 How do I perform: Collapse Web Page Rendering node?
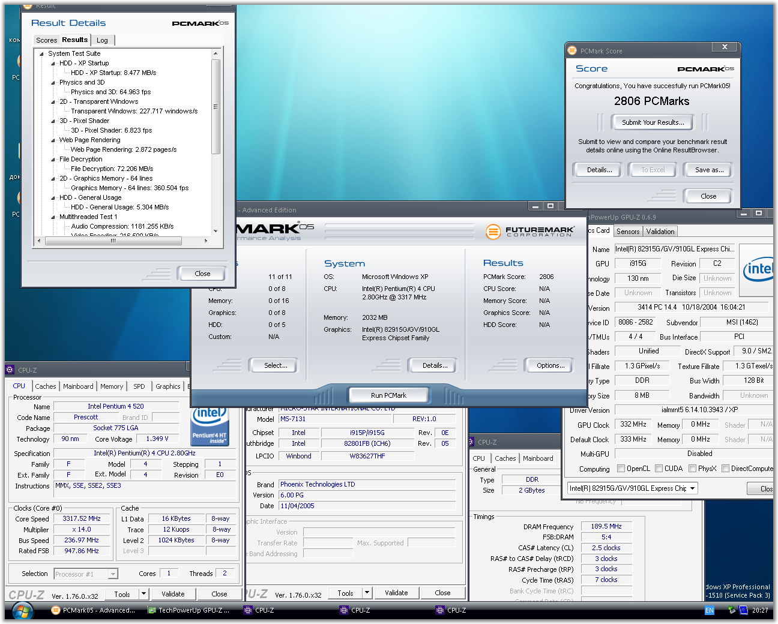point(53,140)
